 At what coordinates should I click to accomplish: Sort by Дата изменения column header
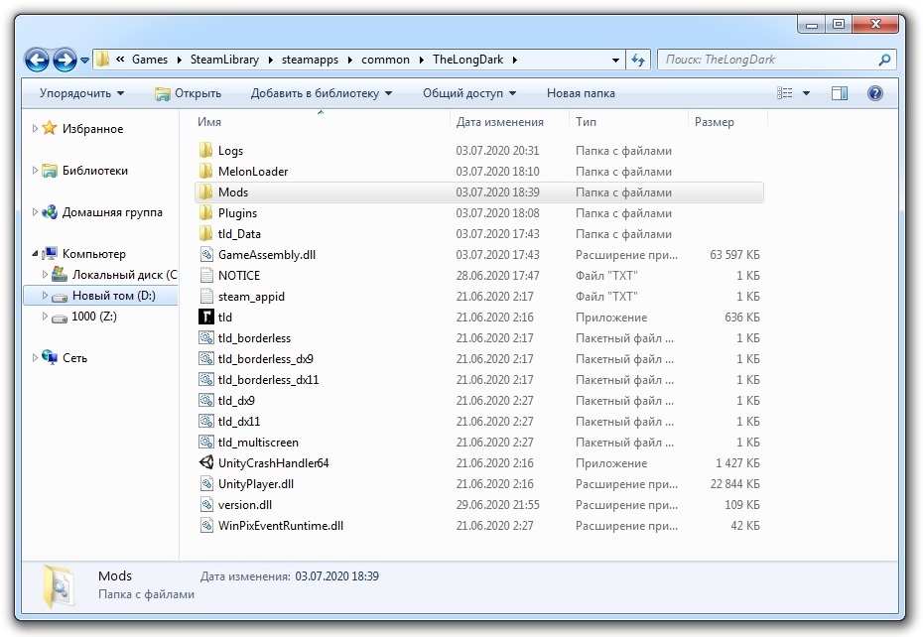(500, 122)
